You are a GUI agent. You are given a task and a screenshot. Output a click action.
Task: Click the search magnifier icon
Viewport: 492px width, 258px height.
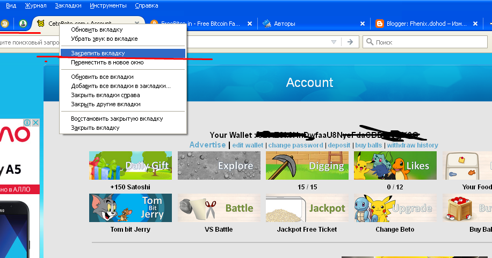[x=370, y=42]
